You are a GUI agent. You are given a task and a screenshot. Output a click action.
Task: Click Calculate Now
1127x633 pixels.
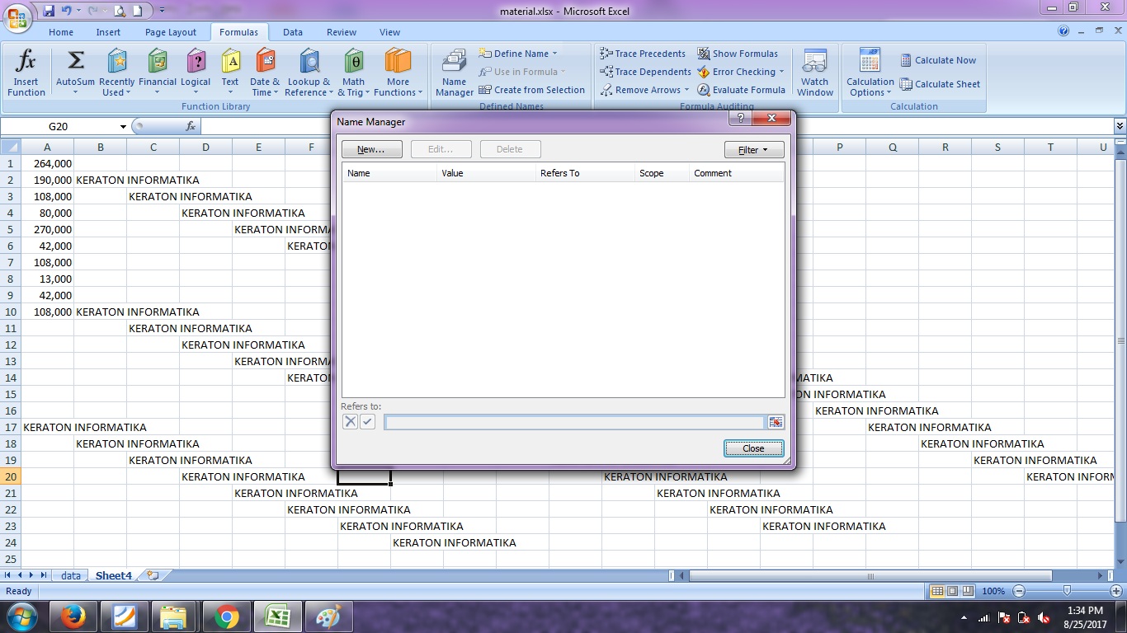pos(937,60)
